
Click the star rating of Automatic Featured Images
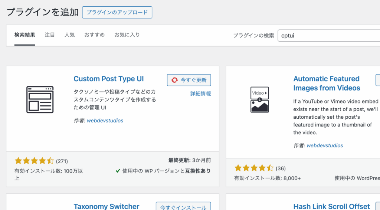(254, 168)
